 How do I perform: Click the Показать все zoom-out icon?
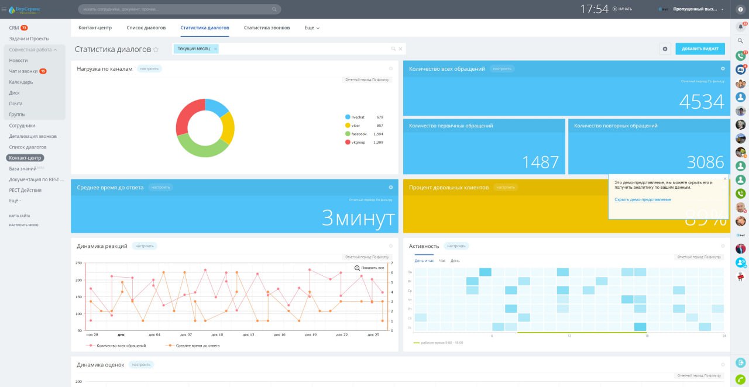click(x=357, y=268)
